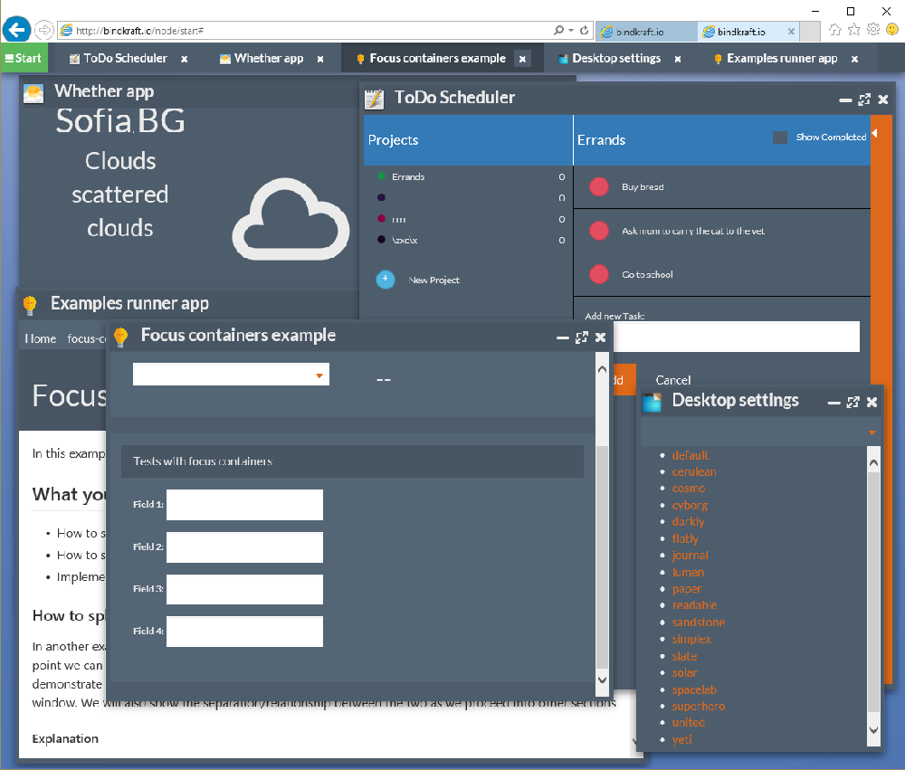Minimize the Desktop settings window
905x770 pixels.
pos(834,403)
